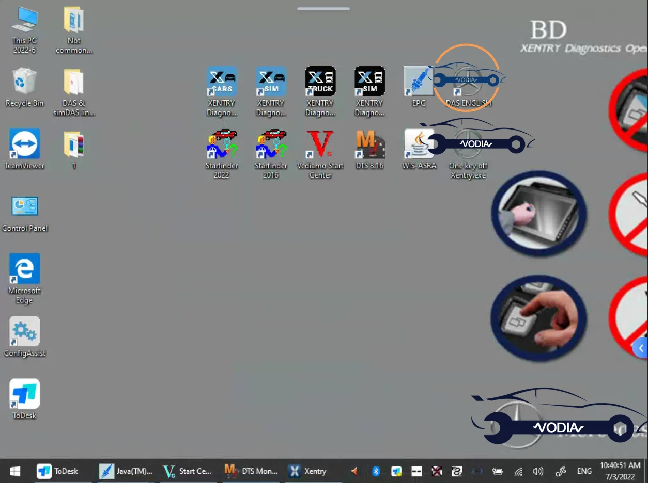Screen dimensions: 648x483
Task: Open the 'Not common...' folder
Action: point(74,30)
